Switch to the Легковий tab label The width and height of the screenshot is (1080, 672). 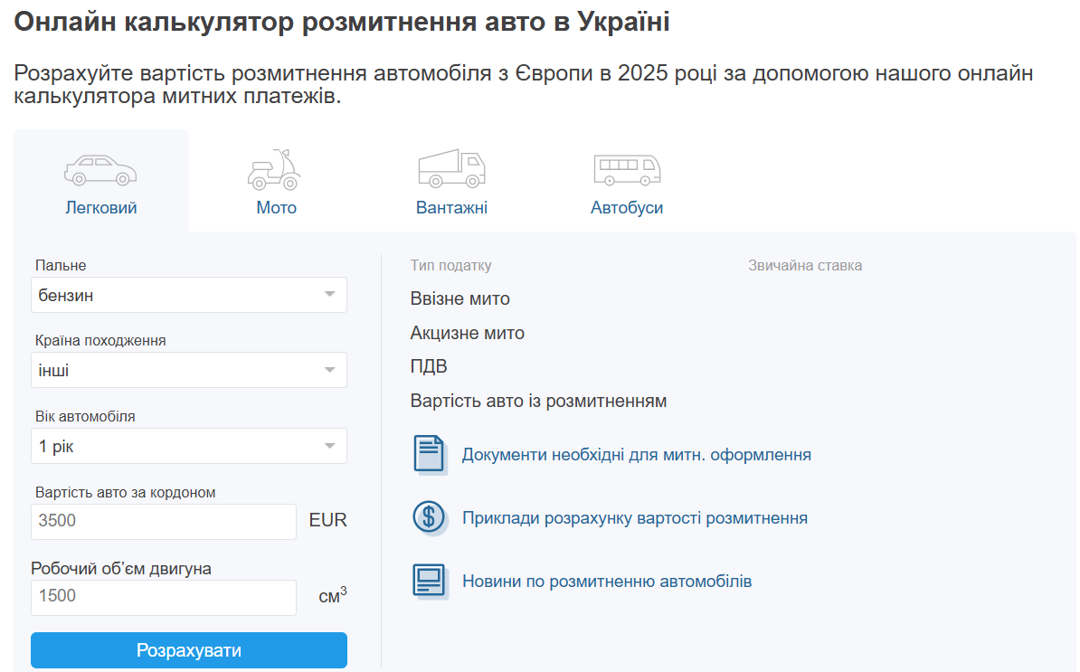pos(101,208)
